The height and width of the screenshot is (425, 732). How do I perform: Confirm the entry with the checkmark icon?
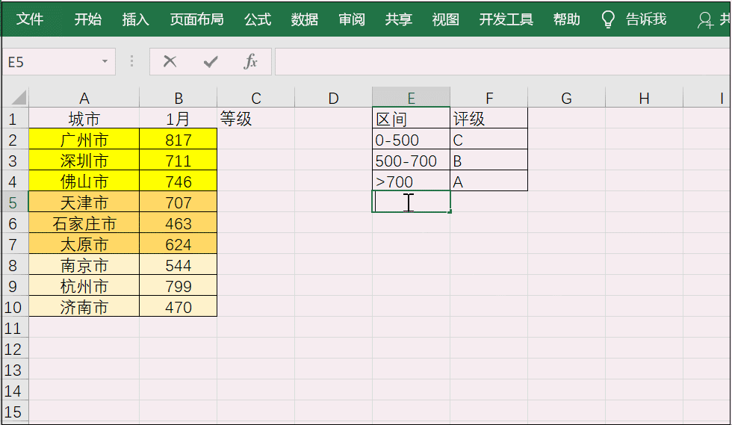coord(211,62)
